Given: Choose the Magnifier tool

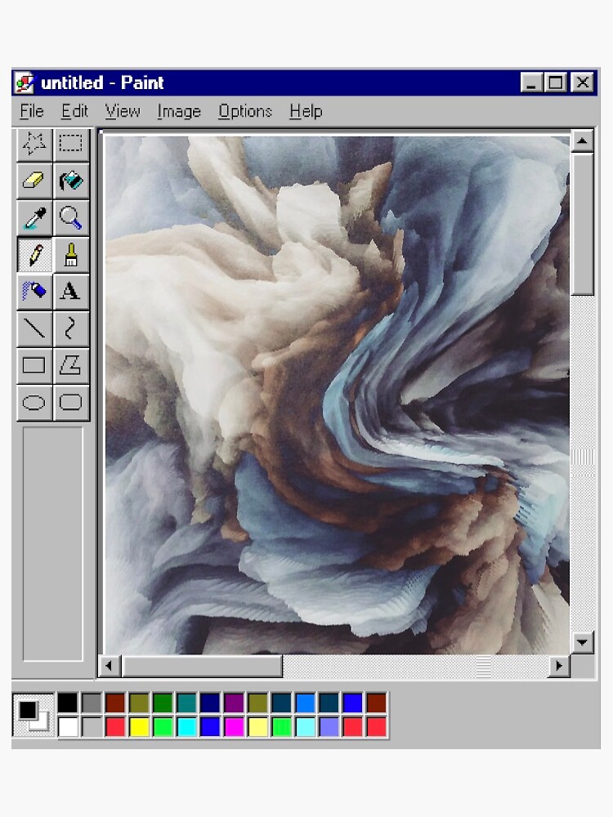Looking at the screenshot, I should [x=71, y=218].
